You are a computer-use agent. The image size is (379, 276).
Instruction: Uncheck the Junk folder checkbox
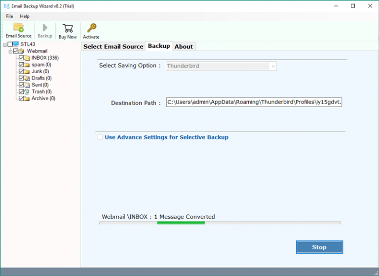21,72
